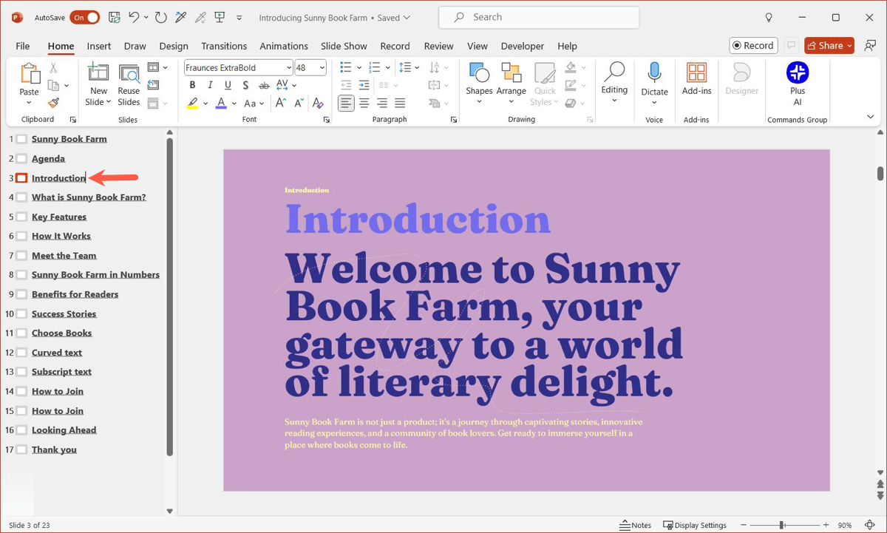887x533 pixels.
Task: Redo the last action
Action: click(x=160, y=17)
